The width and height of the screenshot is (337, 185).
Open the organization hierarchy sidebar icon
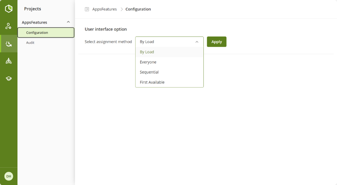(x=9, y=61)
